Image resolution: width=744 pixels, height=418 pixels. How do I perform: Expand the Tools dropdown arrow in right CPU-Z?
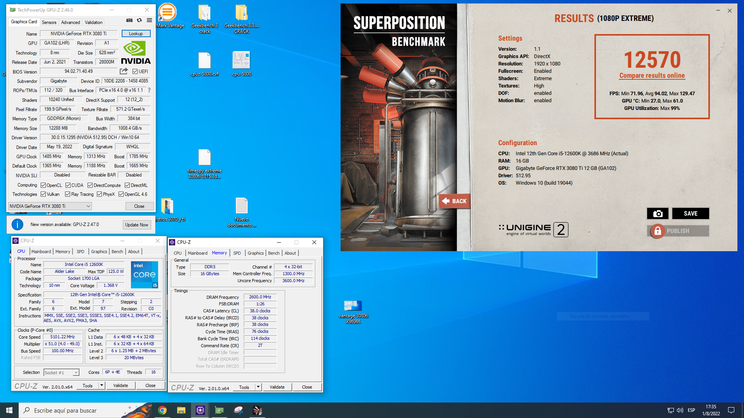pos(258,387)
